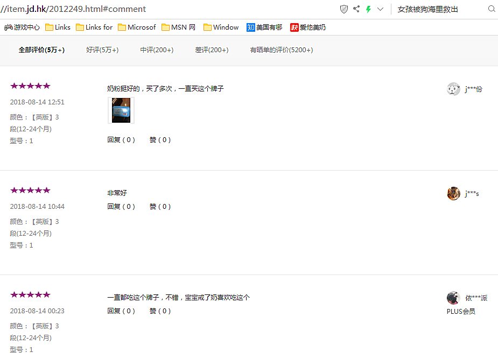Click 回复 on the 非常好 review
The height and width of the screenshot is (359, 498).
121,207
